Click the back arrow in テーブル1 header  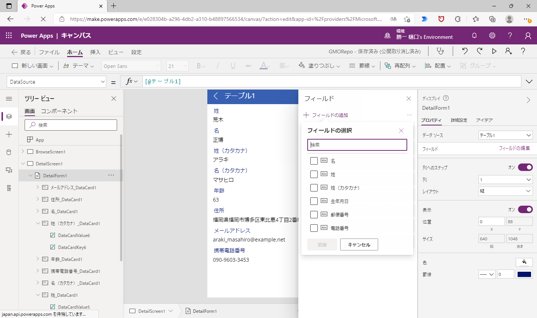click(216, 96)
